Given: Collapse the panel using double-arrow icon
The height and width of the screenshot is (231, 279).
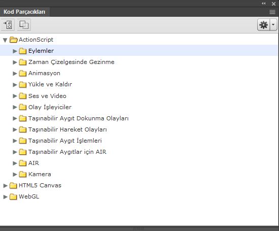Looking at the screenshot, I should coord(264,4).
